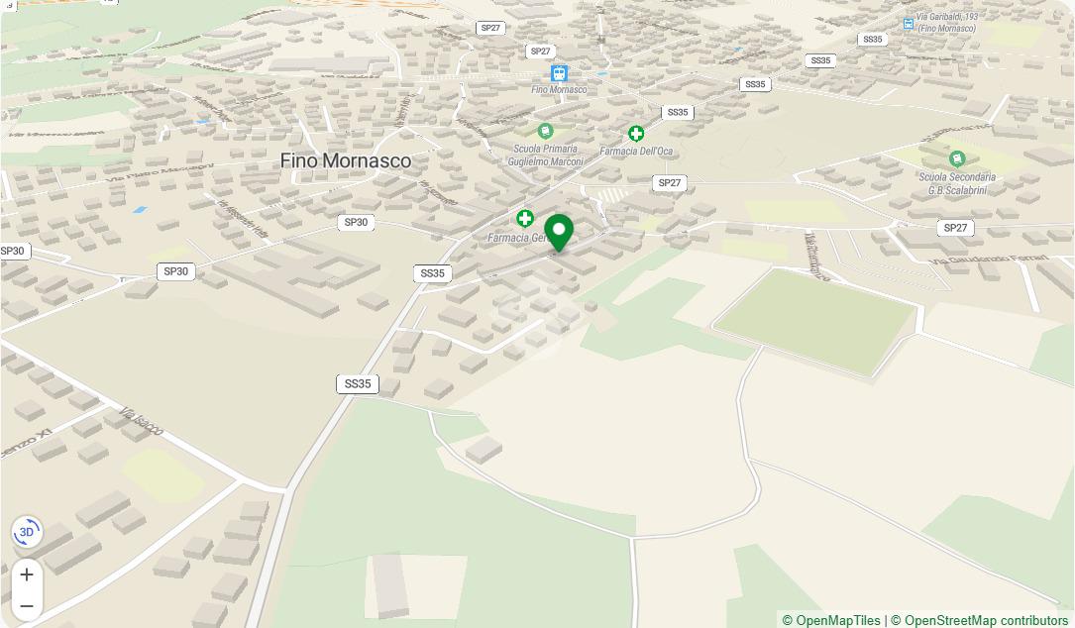Click the Fino Mornasco station name label
The width and height of the screenshot is (1075, 628).
coord(560,90)
